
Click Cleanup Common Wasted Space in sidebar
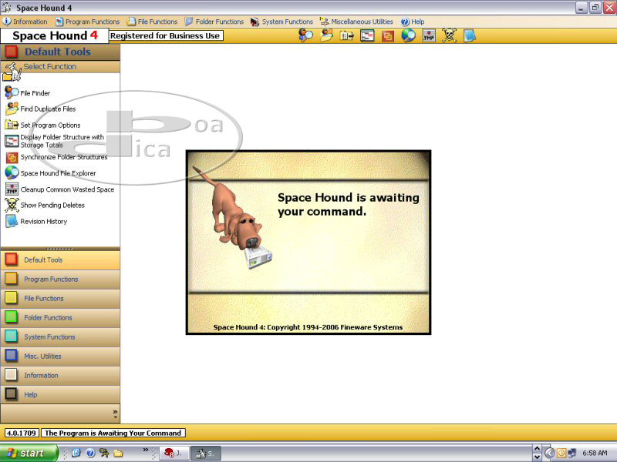[66, 189]
